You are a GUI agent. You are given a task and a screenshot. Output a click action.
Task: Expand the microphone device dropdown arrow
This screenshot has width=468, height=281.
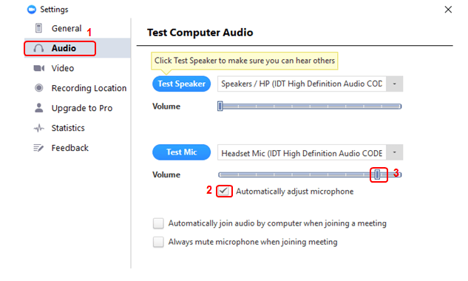coord(394,152)
